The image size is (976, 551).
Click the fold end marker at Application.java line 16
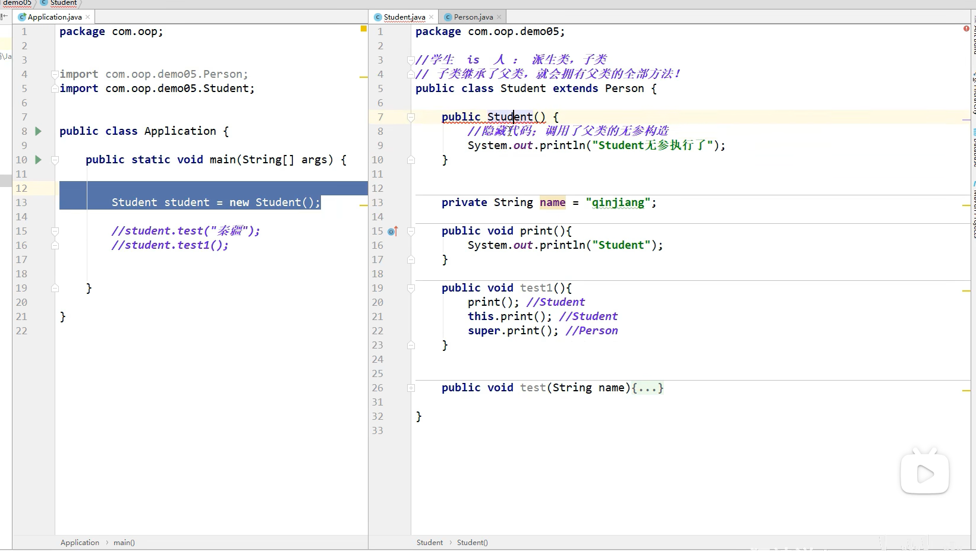click(55, 245)
